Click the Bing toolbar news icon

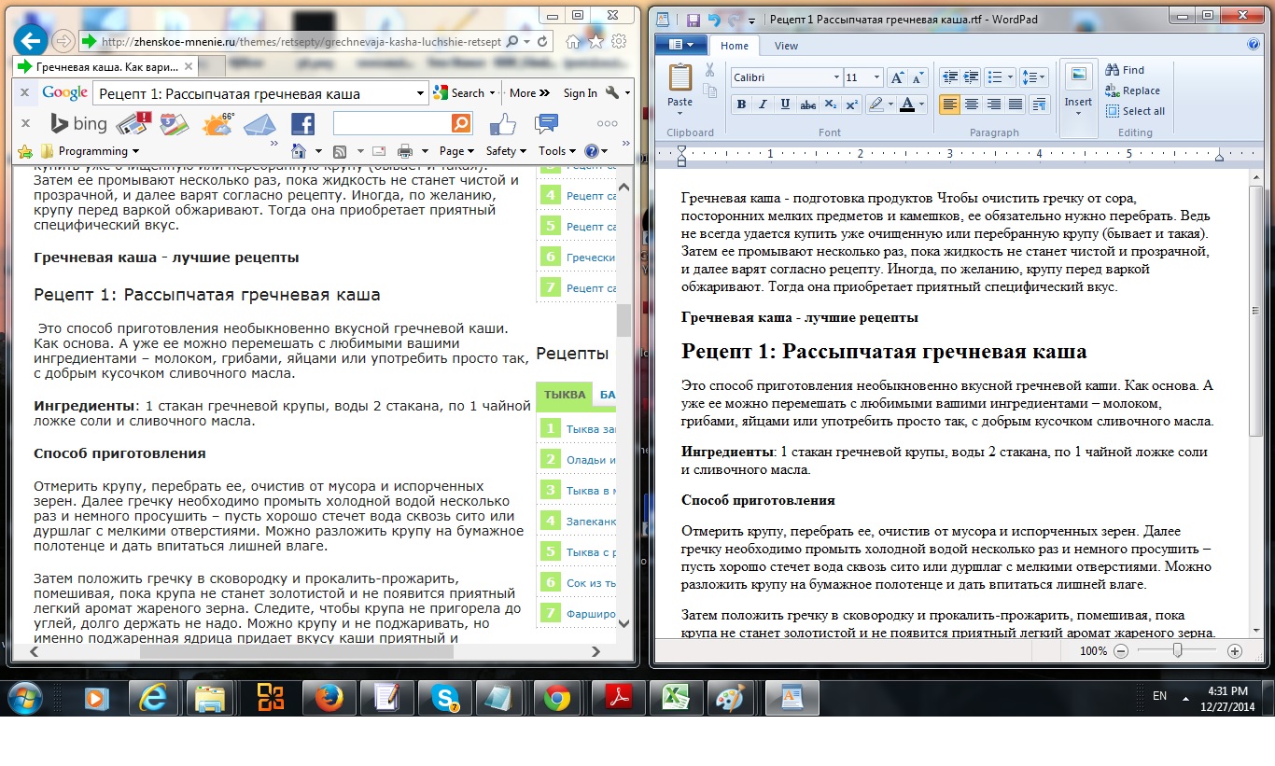click(133, 123)
